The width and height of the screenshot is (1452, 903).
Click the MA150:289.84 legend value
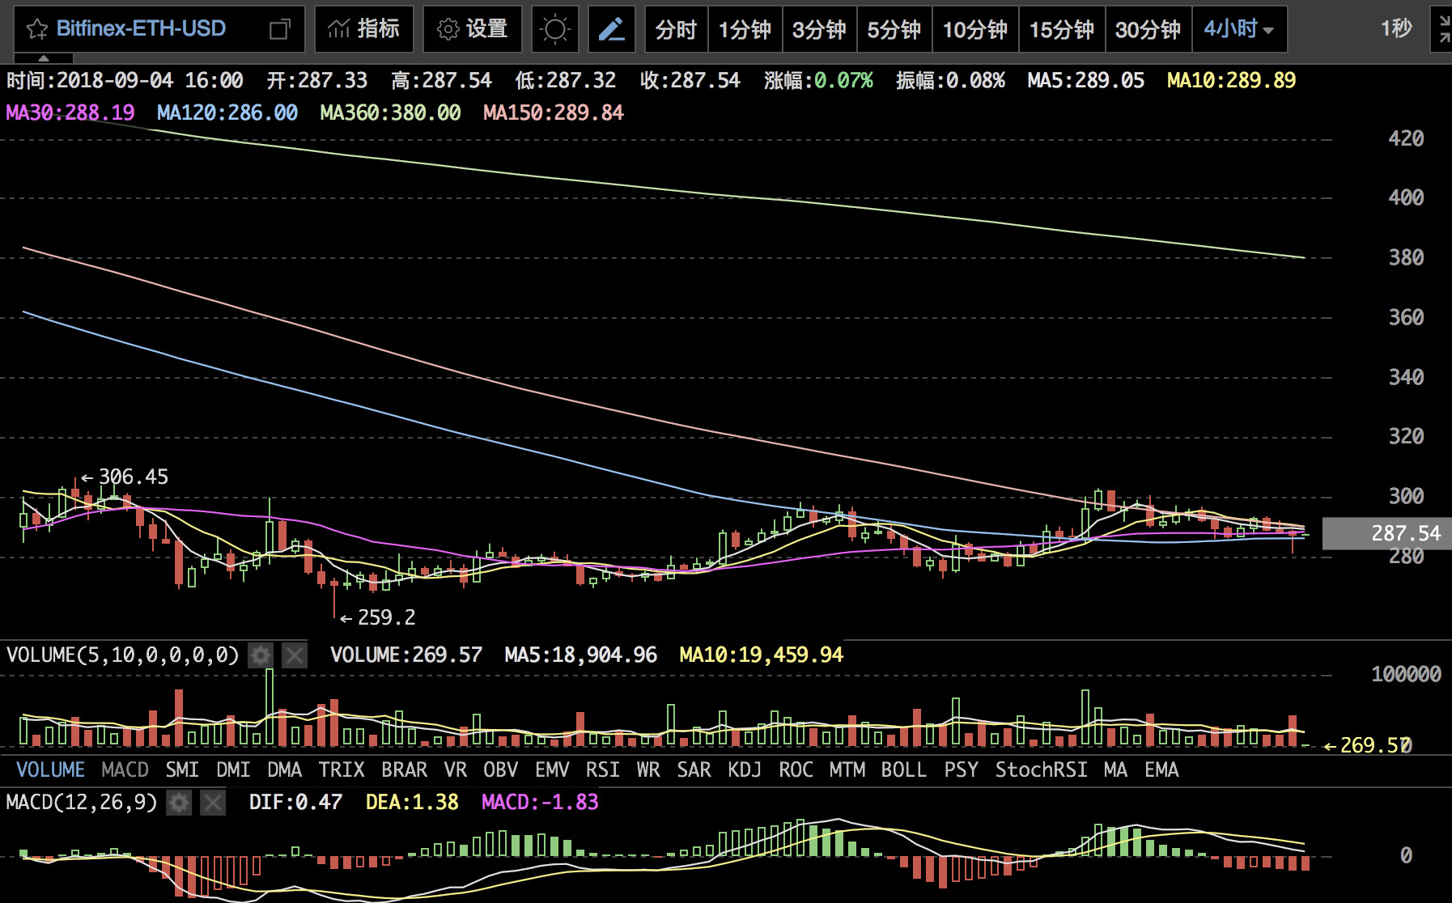554,112
